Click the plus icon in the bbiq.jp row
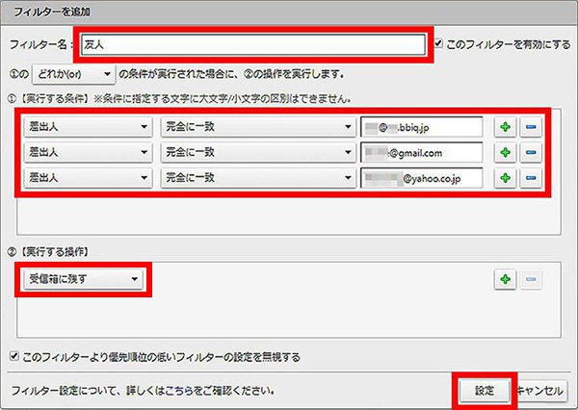Viewport: 578px width, 410px height. [x=506, y=127]
